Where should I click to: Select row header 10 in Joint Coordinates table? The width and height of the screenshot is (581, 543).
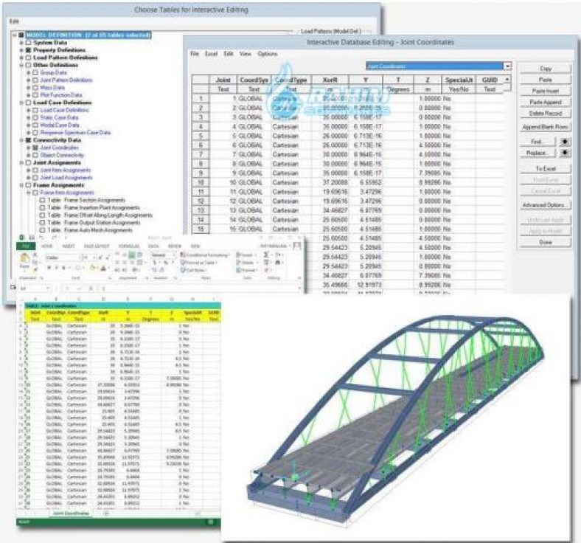[201, 182]
